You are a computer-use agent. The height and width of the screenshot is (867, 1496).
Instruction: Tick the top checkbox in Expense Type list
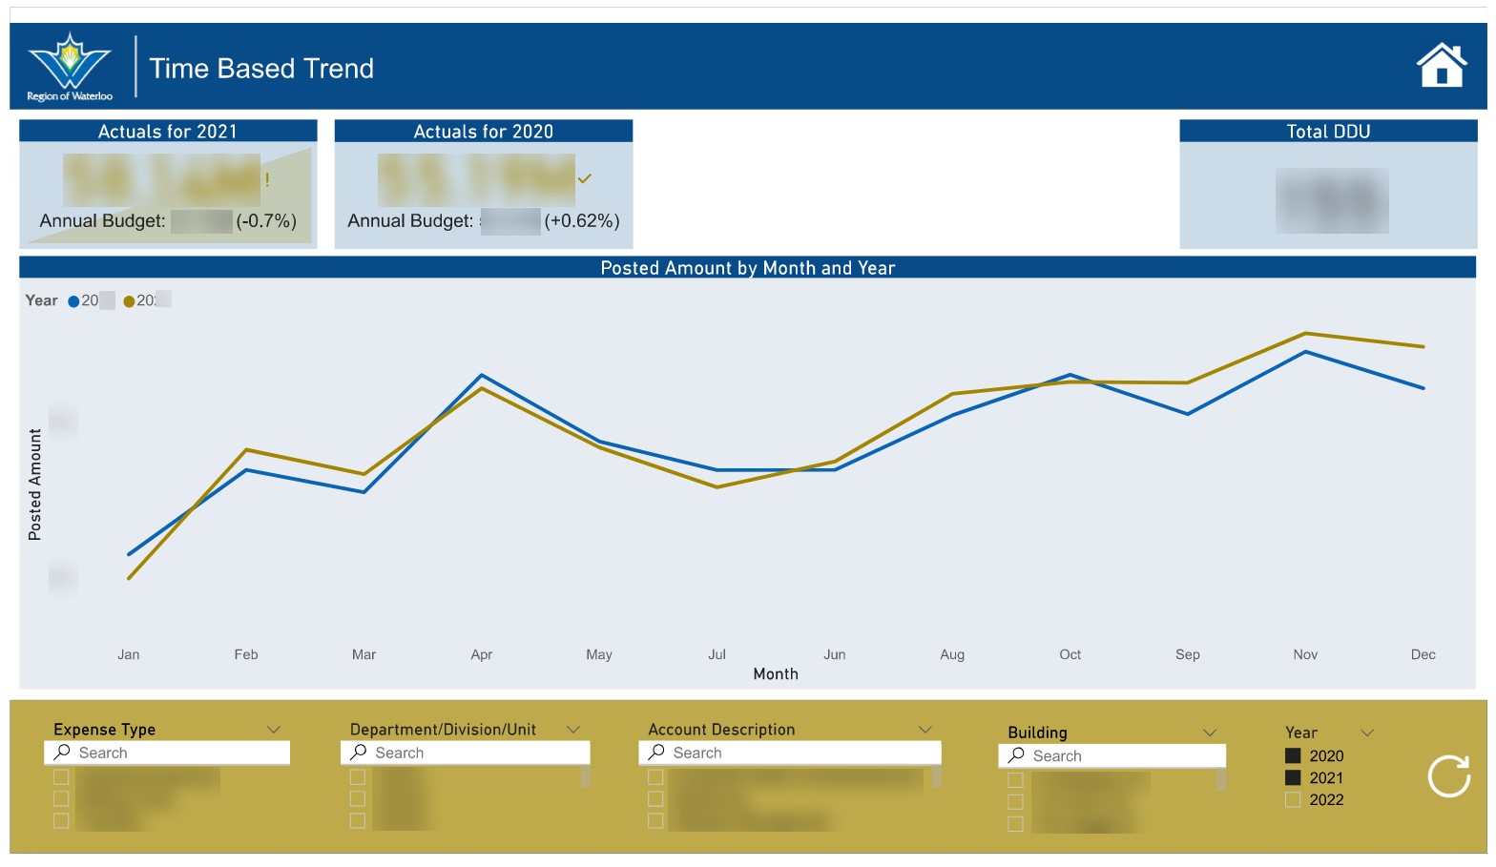tap(61, 776)
